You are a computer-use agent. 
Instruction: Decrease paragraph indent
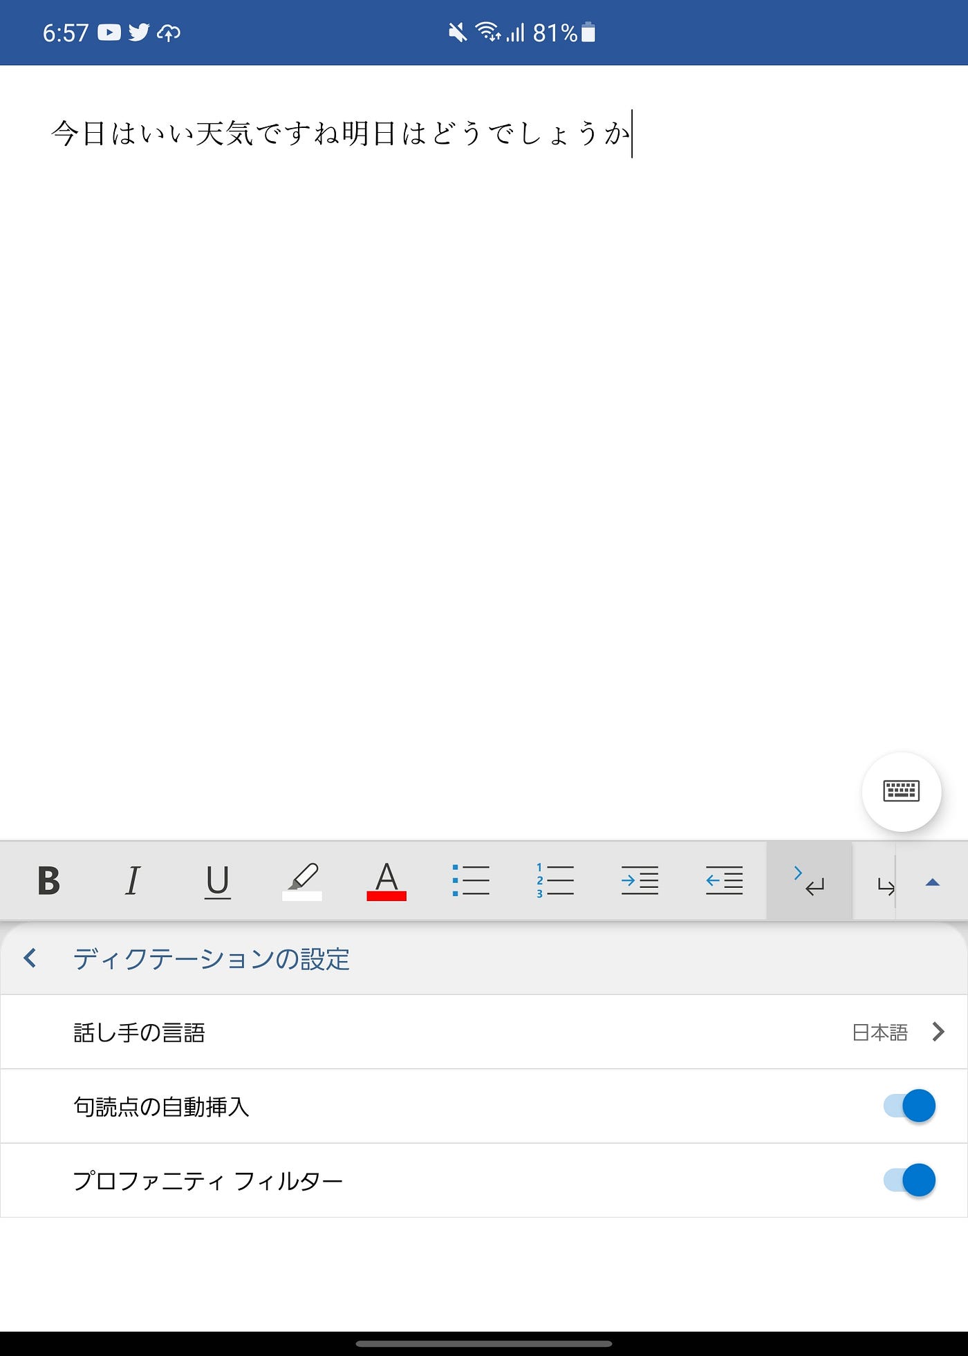(x=724, y=881)
